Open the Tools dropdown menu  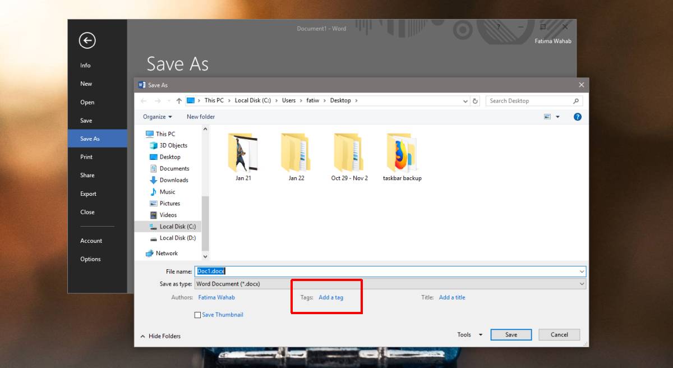coord(470,335)
